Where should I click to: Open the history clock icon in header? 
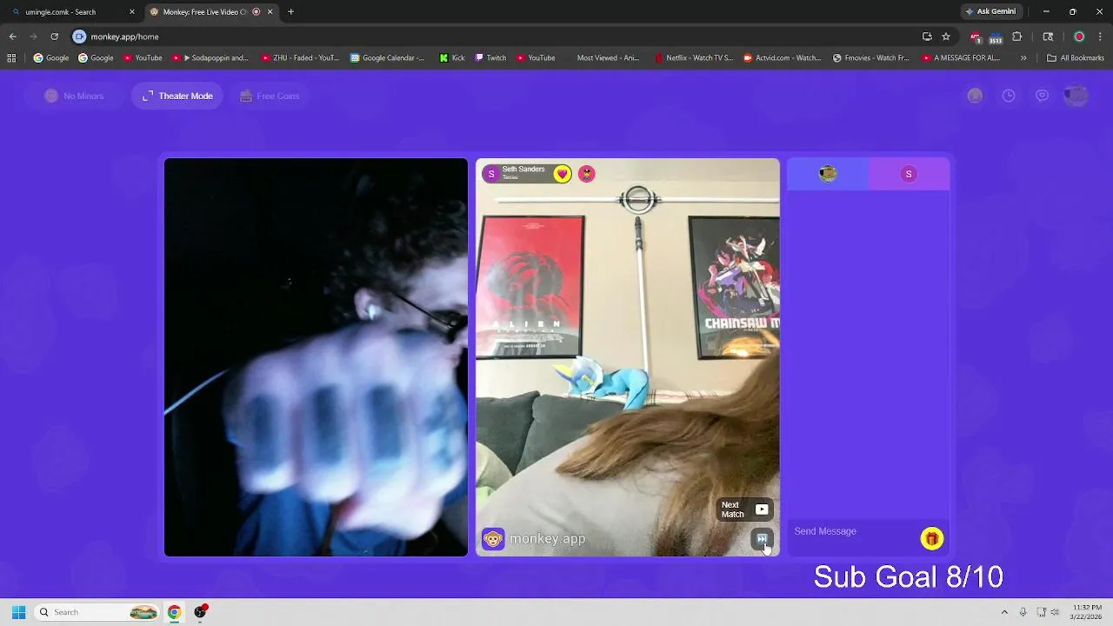(1009, 96)
